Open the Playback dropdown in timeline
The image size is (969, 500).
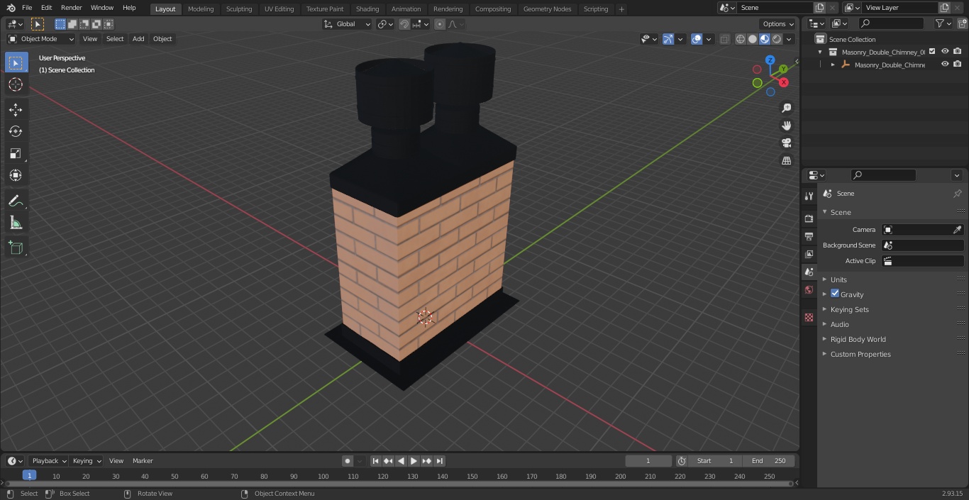(x=49, y=461)
